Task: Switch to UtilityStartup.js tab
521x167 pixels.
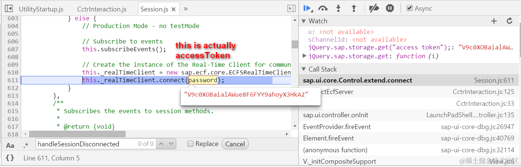Action: [41, 9]
